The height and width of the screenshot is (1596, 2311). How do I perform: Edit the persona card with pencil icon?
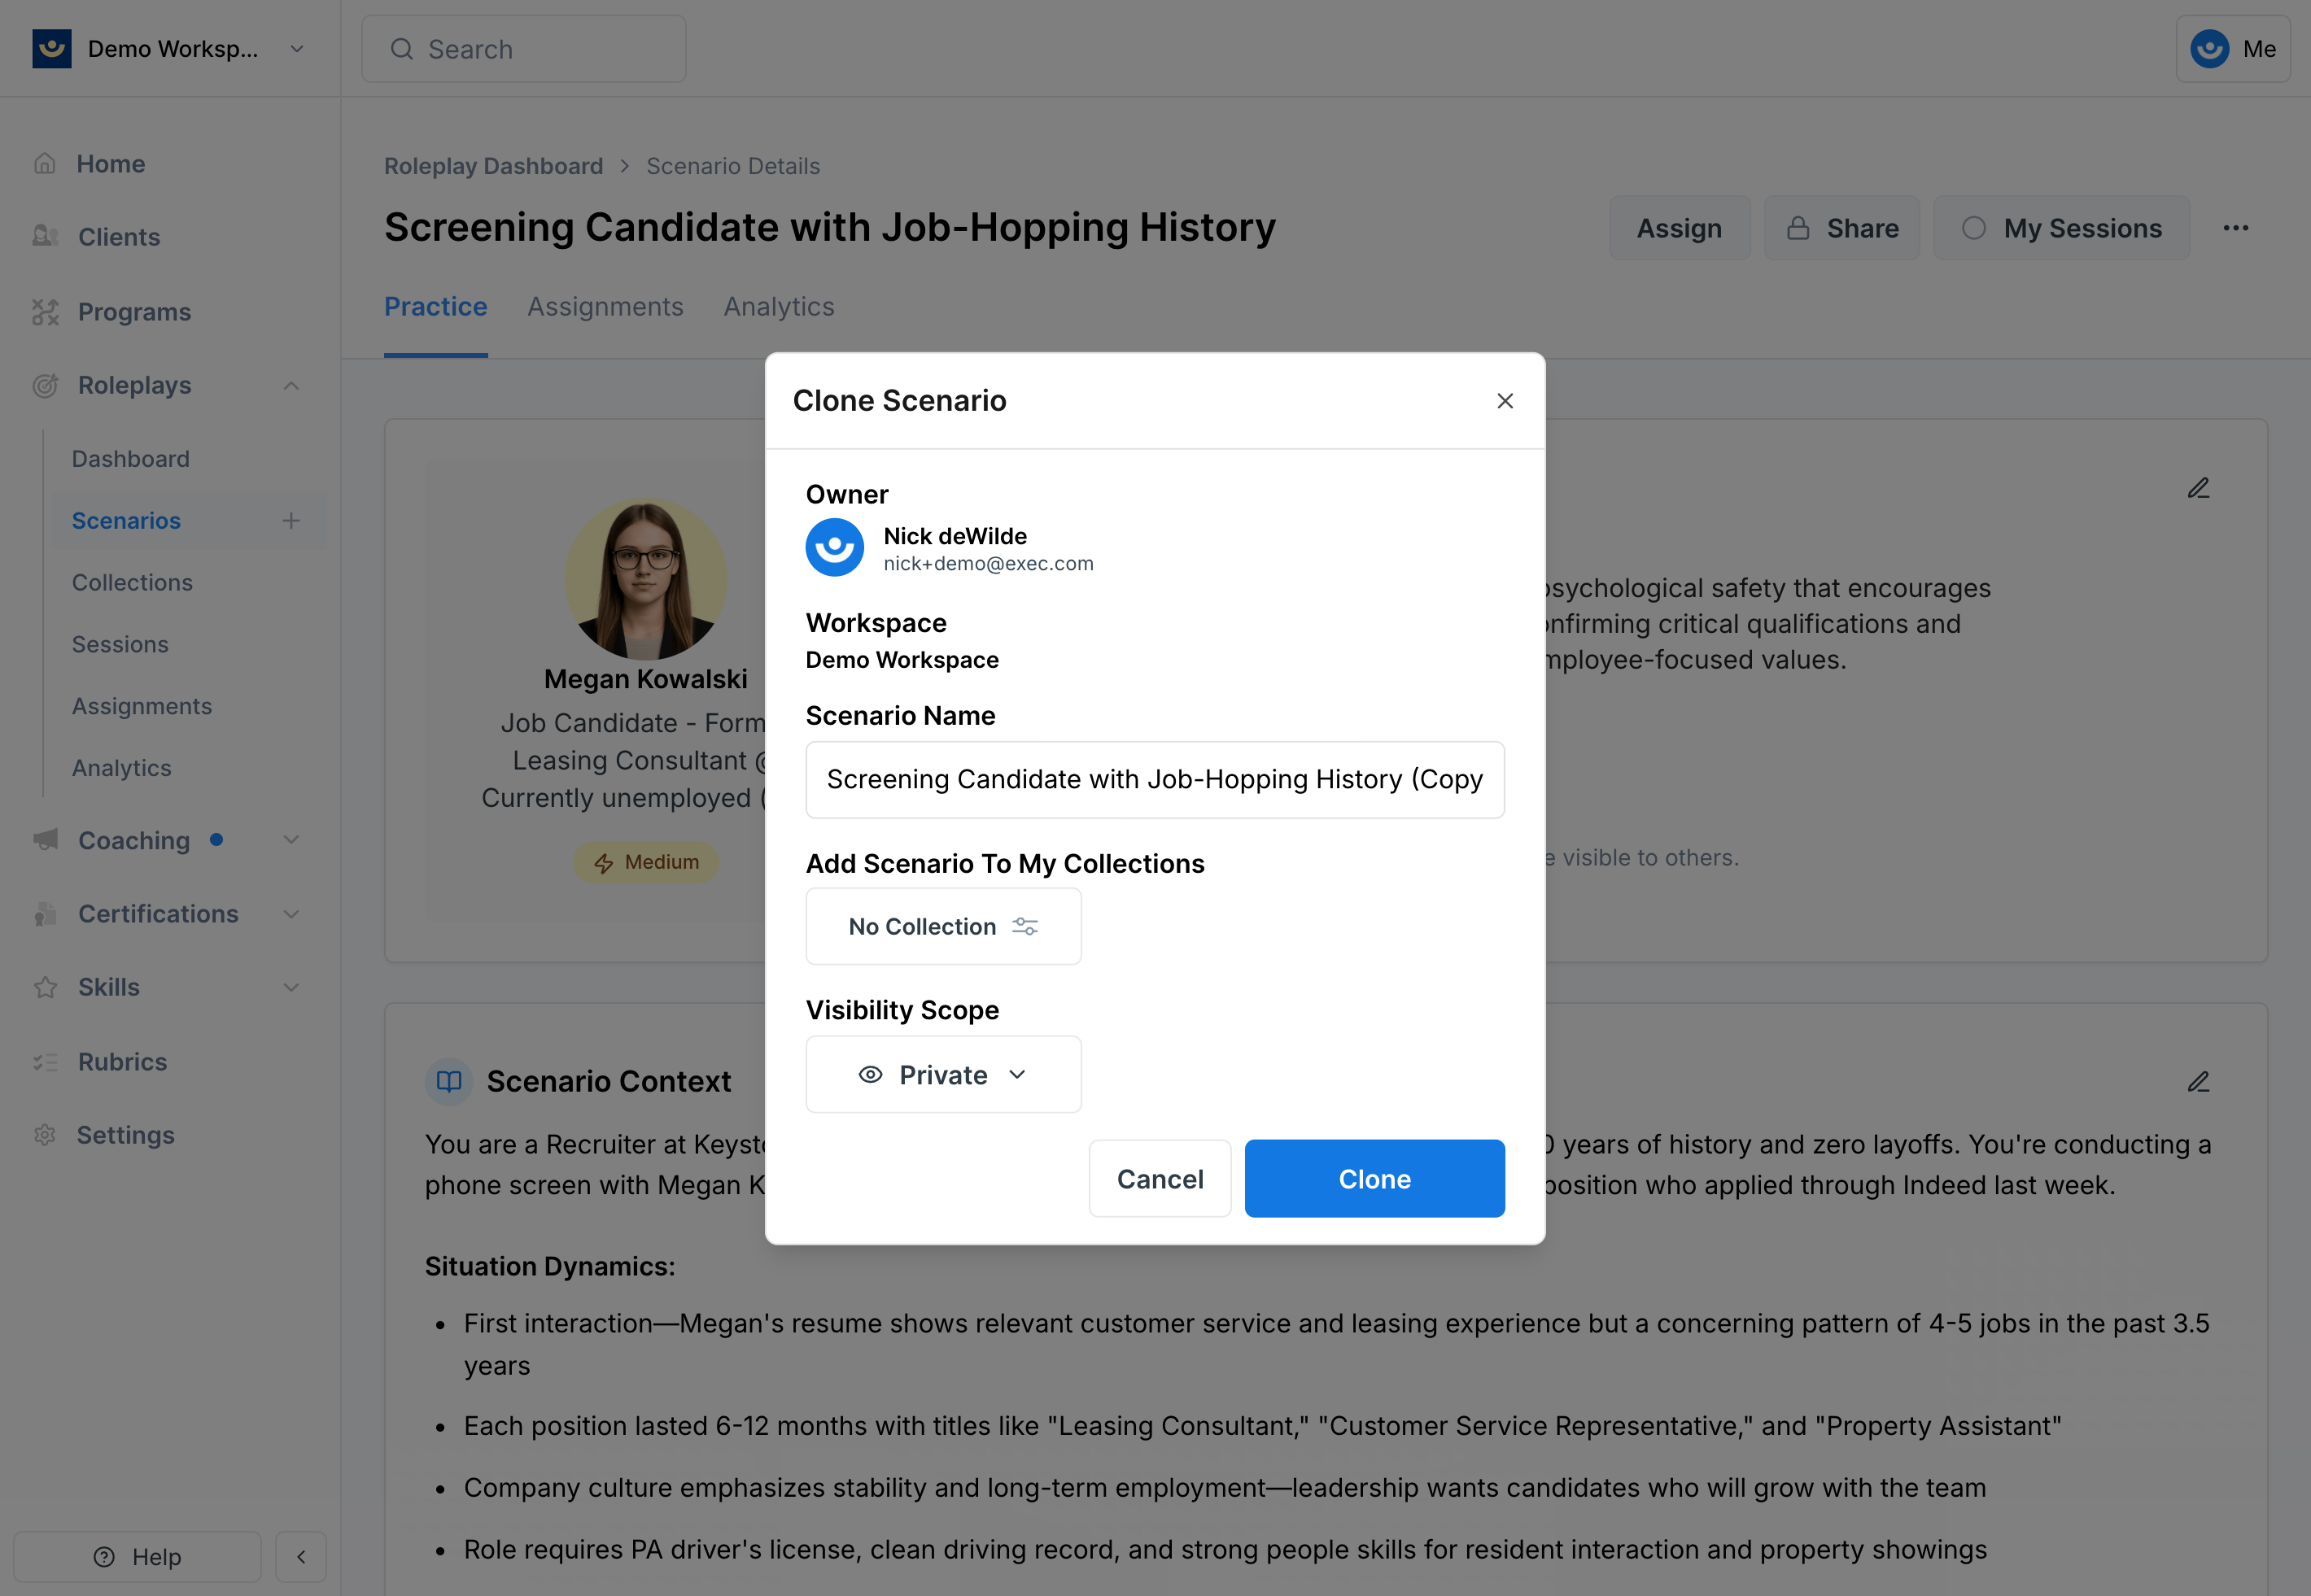coord(2198,488)
